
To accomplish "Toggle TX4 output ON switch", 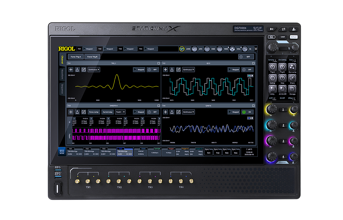I will pyautogui.click(x=247, y=112).
